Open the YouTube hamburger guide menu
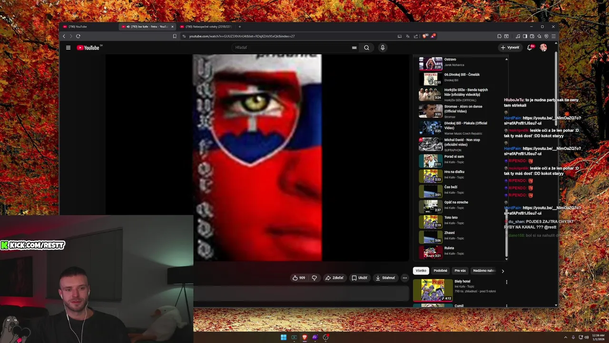Screen dimensions: 609x343 [x=68, y=48]
